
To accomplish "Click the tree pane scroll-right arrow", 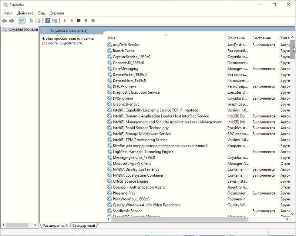I will pyautogui.click(x=35, y=225).
